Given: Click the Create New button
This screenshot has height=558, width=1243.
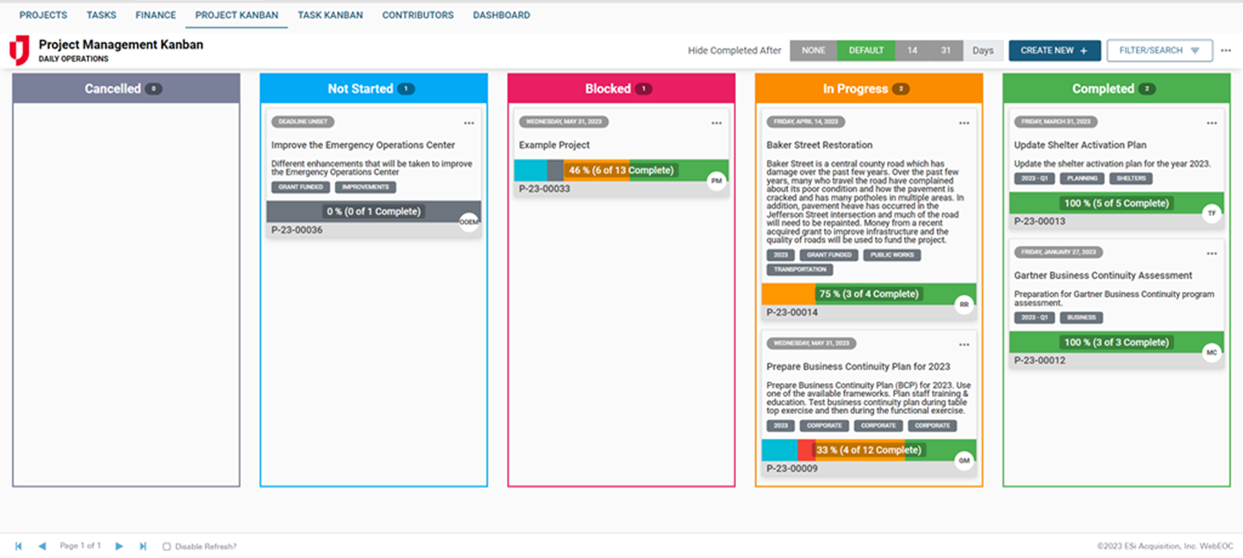Looking at the screenshot, I should pyautogui.click(x=1053, y=50).
